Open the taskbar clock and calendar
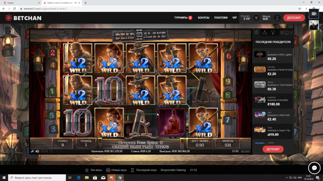Viewport: 323px width, 181px height. [308, 177]
